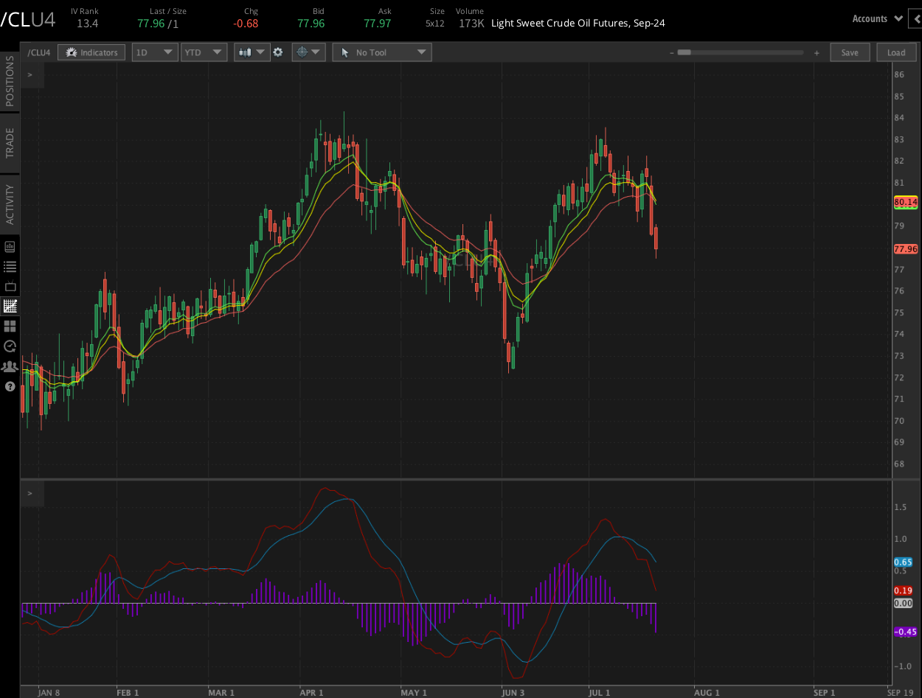Click the followed traders icon in sidebar

(x=10, y=366)
